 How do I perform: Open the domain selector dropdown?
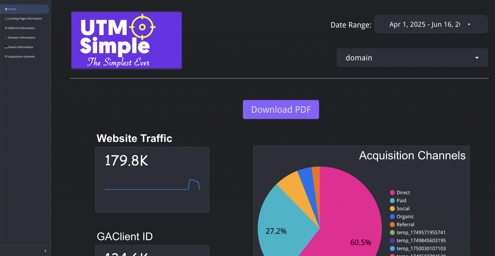coord(412,58)
